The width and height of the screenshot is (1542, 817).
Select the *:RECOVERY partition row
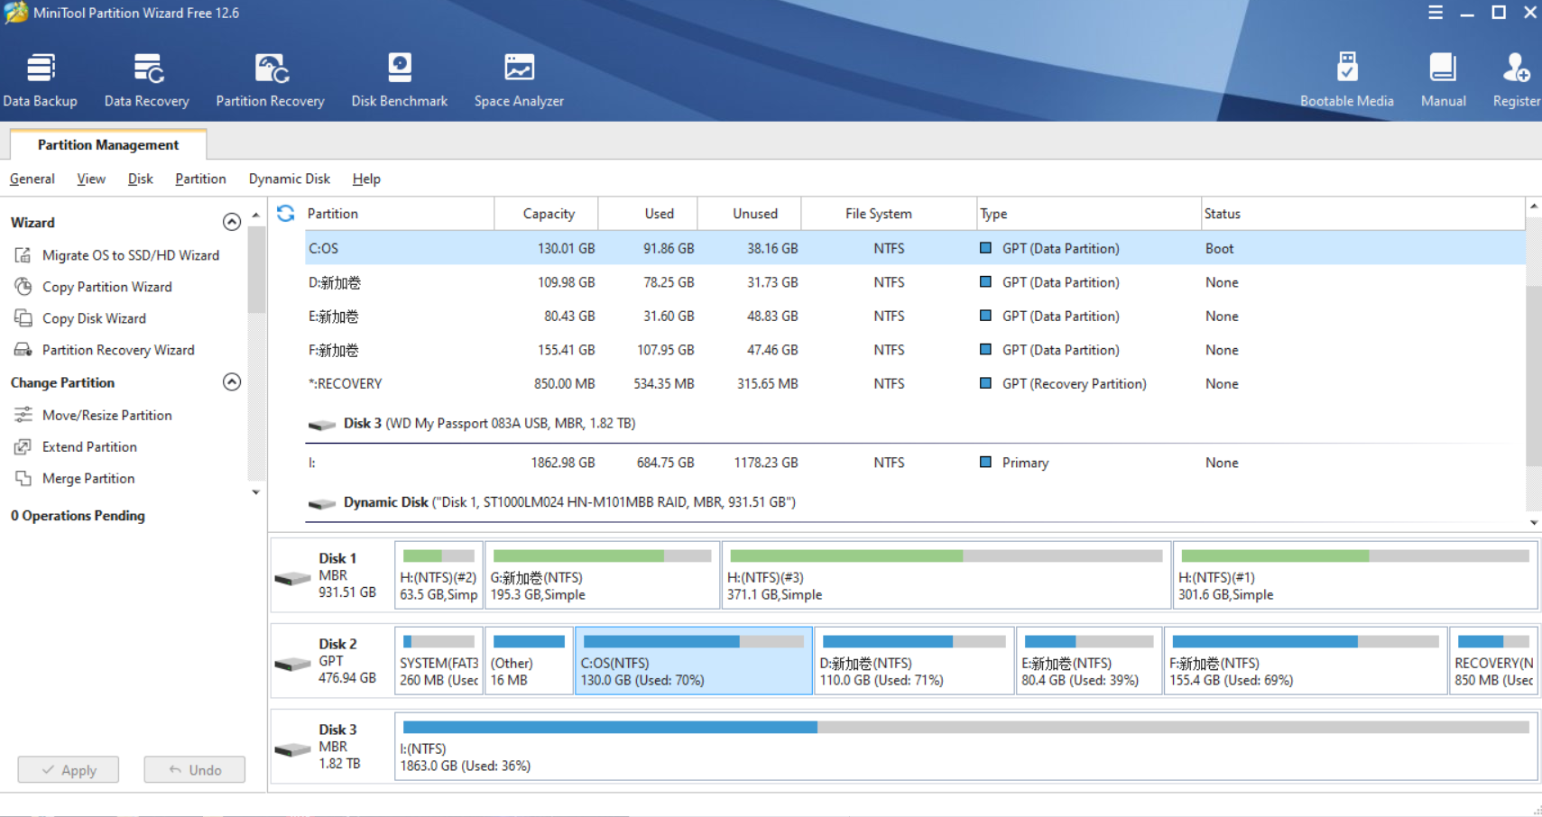point(915,383)
